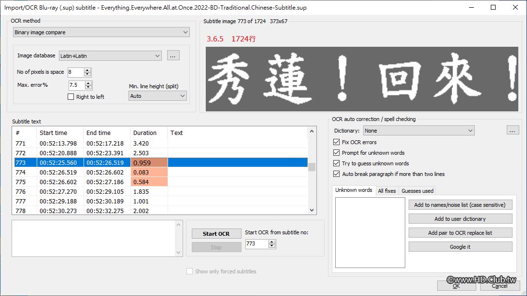Click the OK button
The image size is (527, 296).
(456, 285)
